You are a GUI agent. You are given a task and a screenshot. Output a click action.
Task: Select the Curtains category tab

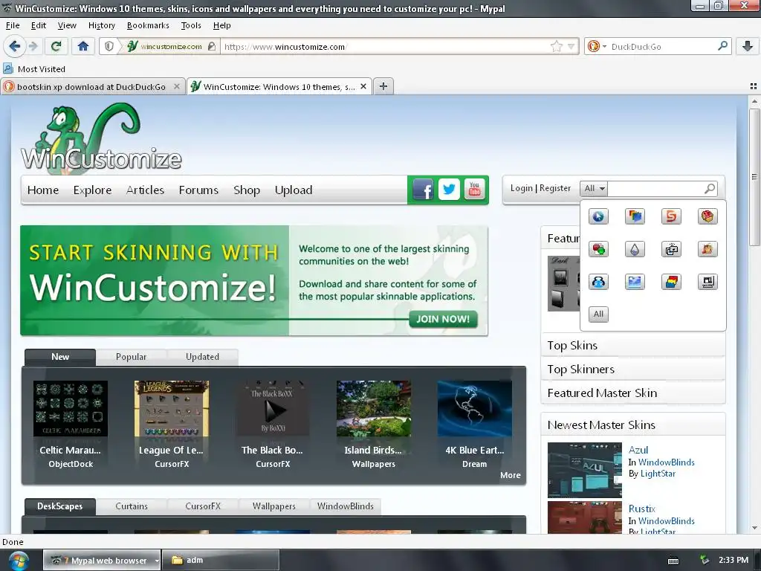(x=132, y=506)
